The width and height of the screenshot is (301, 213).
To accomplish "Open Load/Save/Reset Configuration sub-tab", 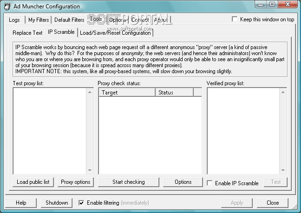I will pos(115,33).
